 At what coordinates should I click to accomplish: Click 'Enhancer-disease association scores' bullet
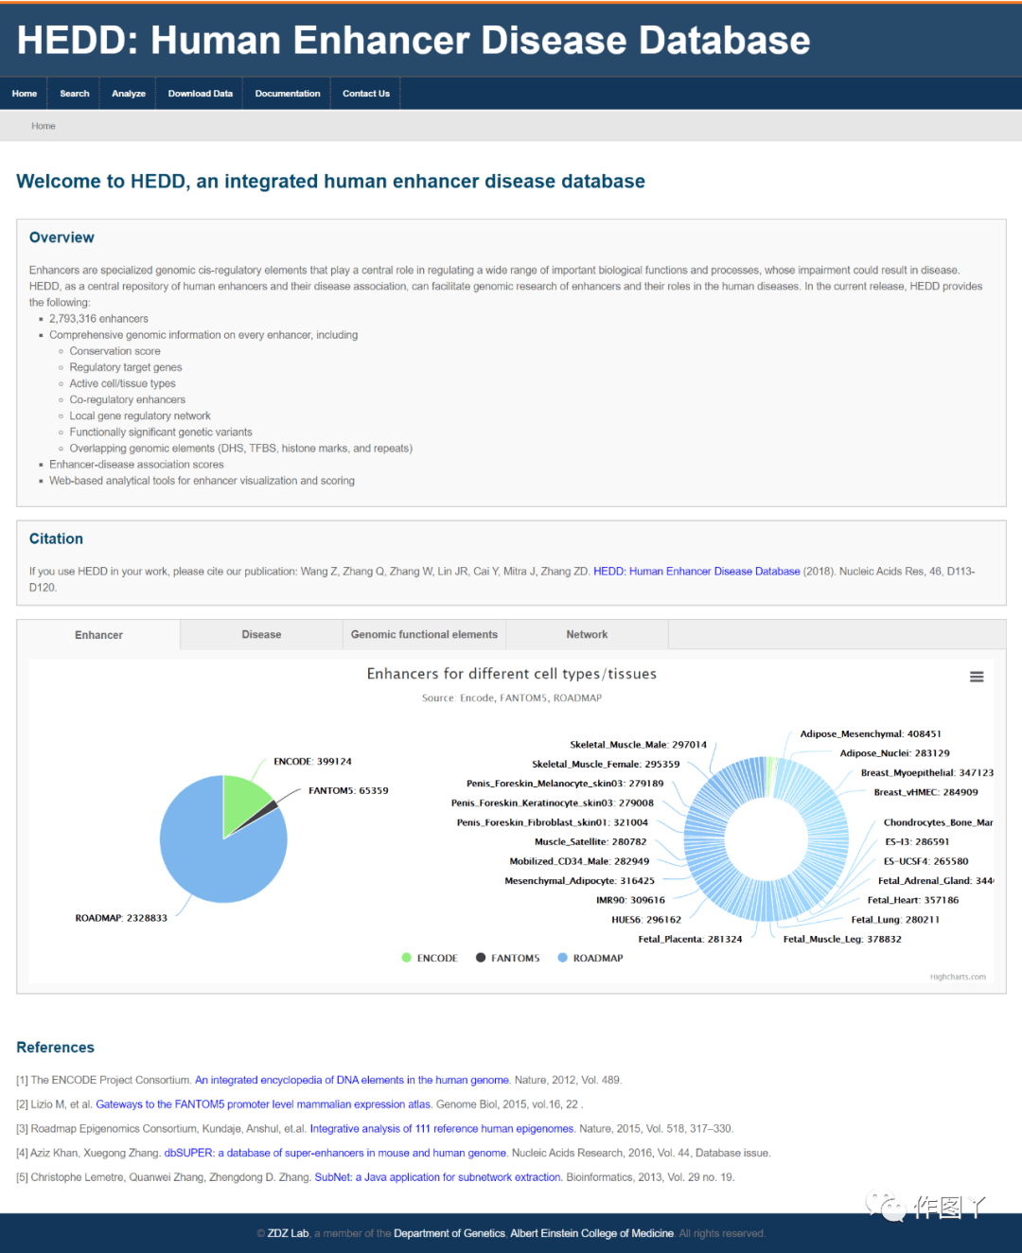click(x=136, y=465)
